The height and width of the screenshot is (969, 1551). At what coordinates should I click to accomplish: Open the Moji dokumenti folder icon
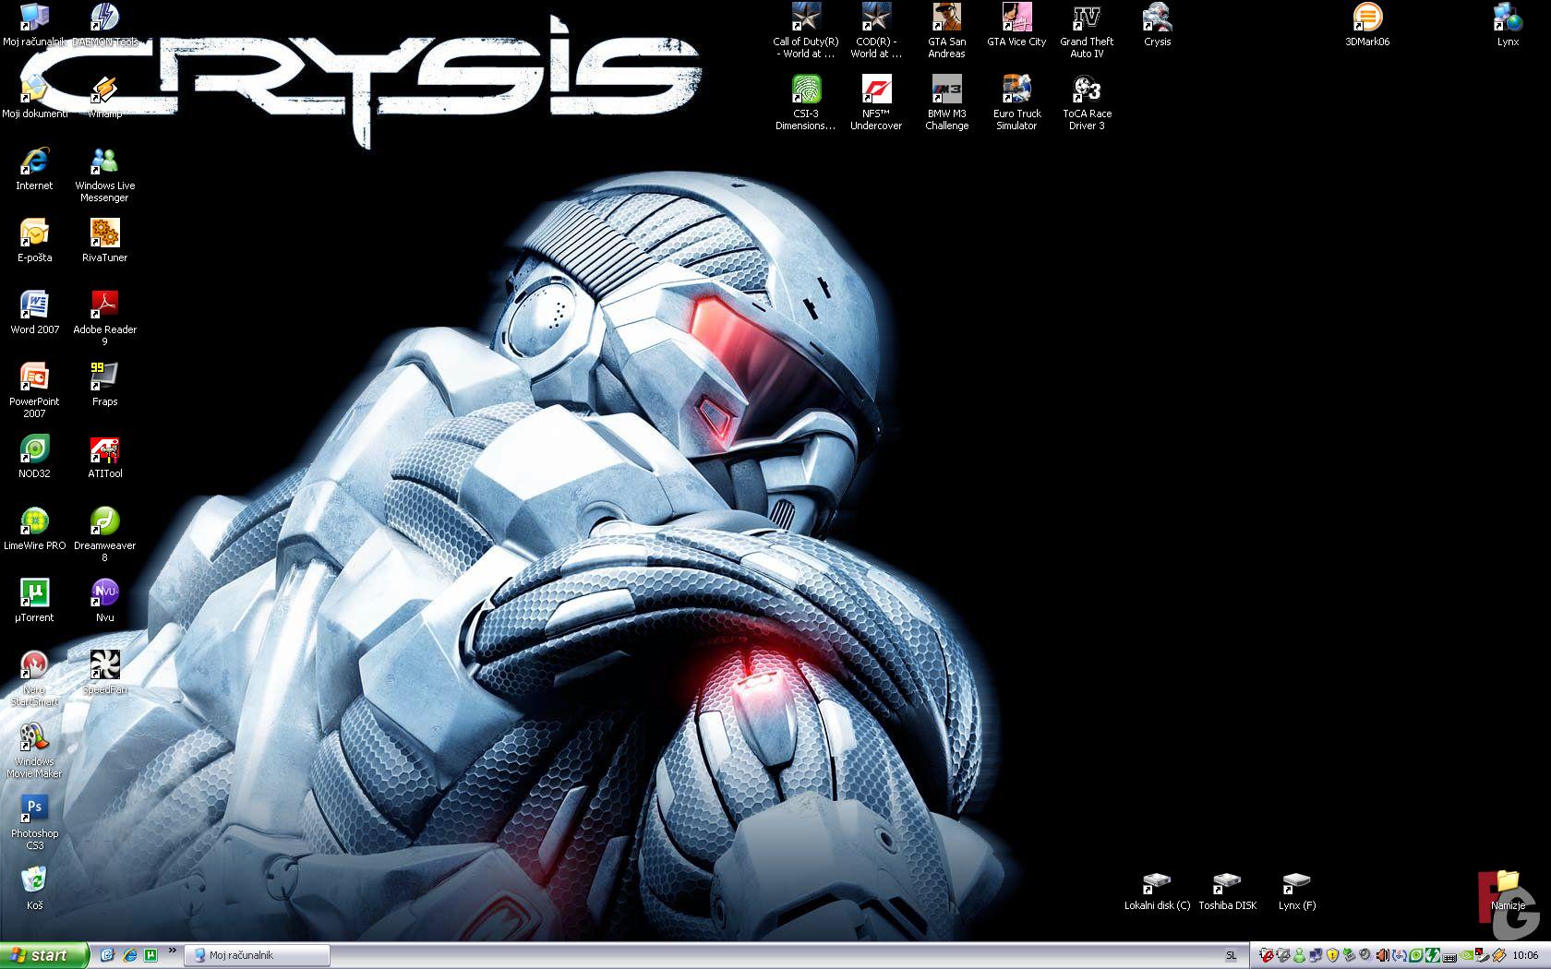click(34, 97)
